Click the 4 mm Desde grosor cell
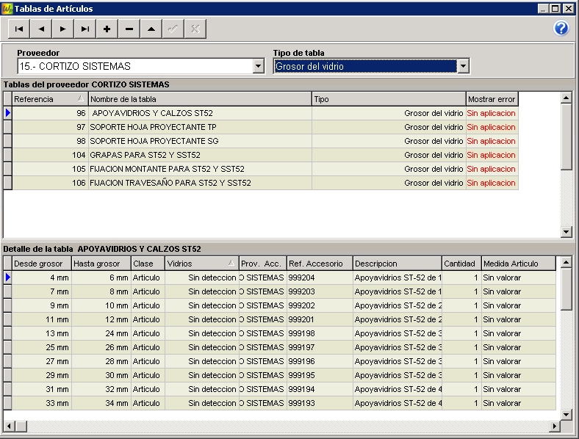This screenshot has height=439, width=579. 42,277
